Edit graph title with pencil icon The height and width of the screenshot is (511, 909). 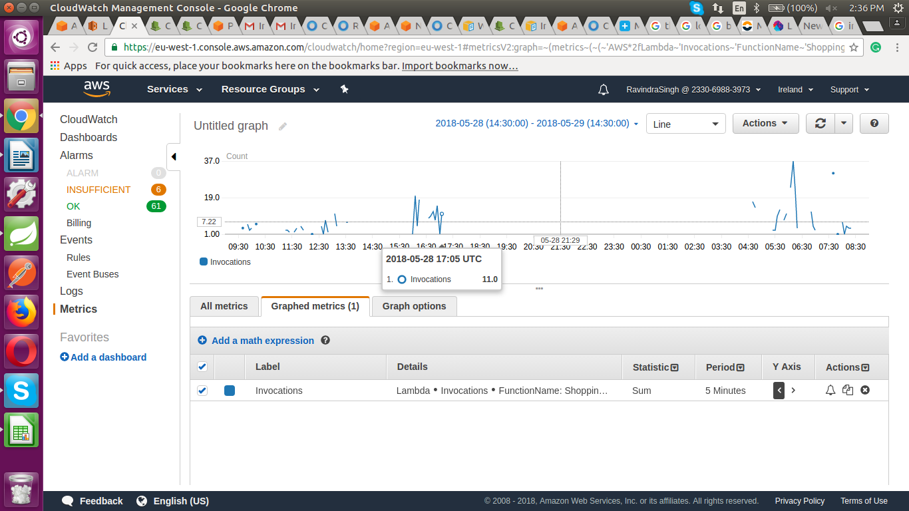(283, 126)
